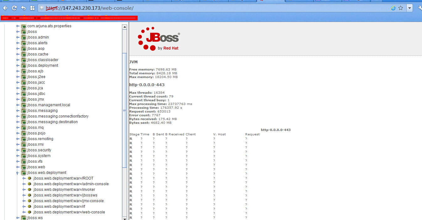
Task: Click the Request count: 653013 line
Action: tap(150, 112)
